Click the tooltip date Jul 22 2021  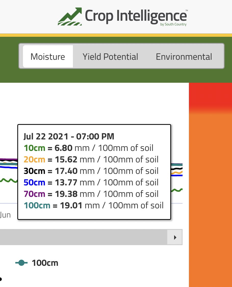click(69, 136)
